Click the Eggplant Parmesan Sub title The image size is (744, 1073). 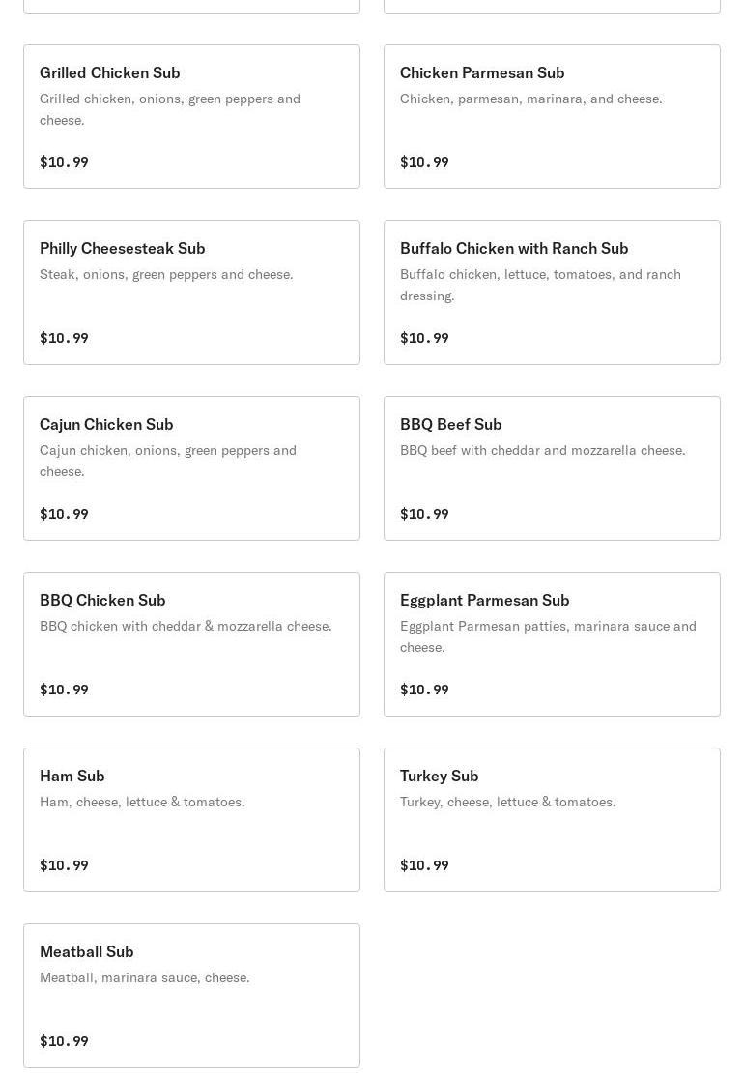point(484,600)
